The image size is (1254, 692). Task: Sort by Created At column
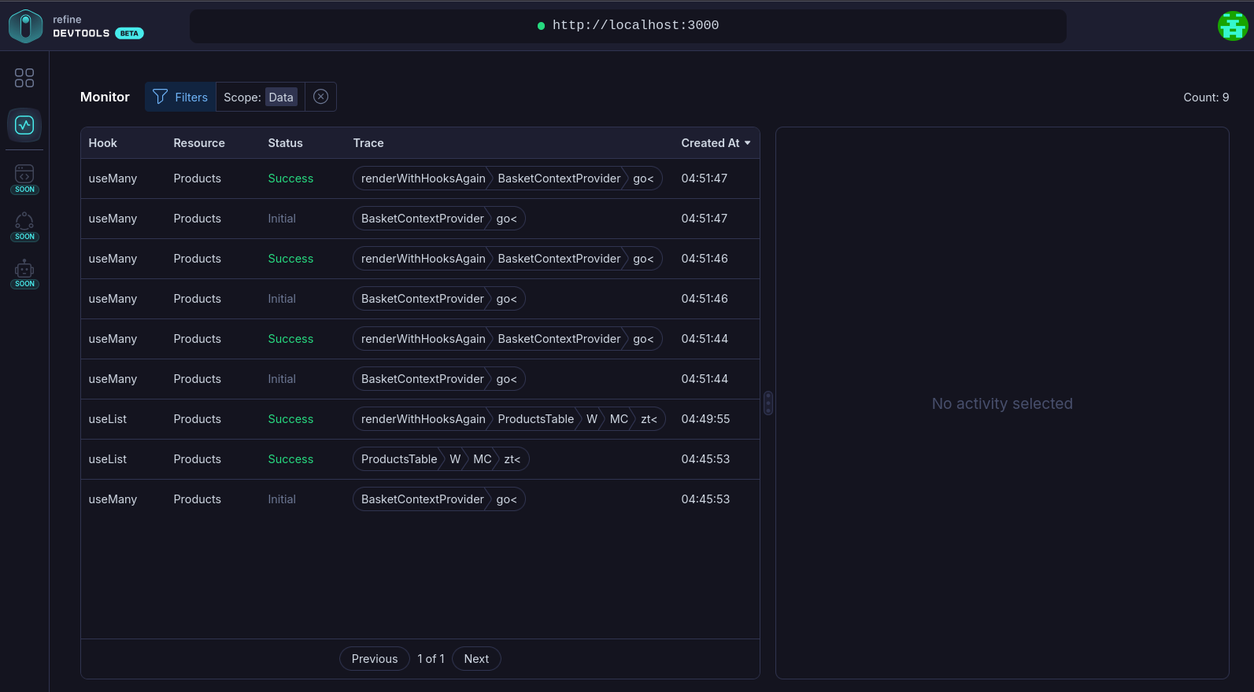coord(716,143)
